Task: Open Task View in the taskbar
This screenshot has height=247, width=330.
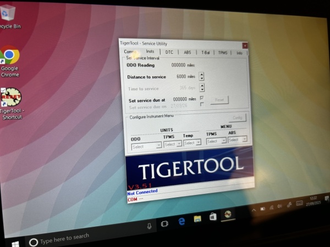Action: [x=164, y=224]
